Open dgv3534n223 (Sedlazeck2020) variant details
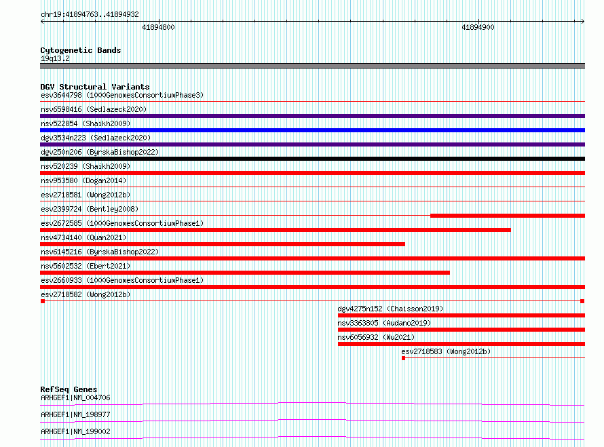The width and height of the screenshot is (604, 447). 96,138
